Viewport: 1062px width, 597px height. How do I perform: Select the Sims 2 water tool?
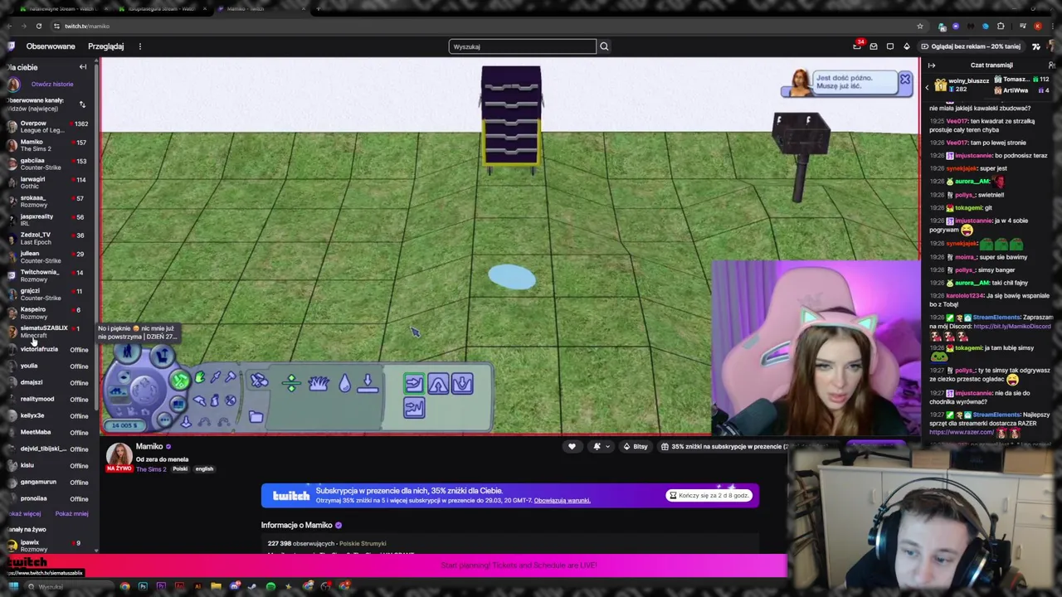click(x=344, y=382)
